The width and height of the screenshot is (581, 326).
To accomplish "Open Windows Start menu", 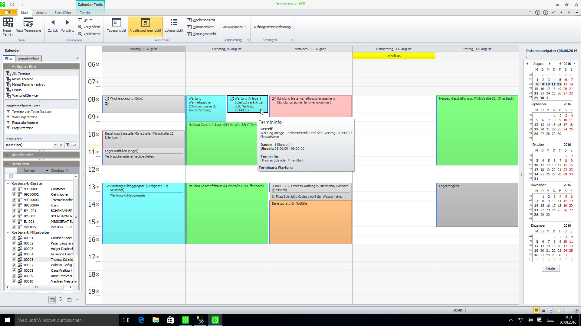I will [x=7, y=320].
